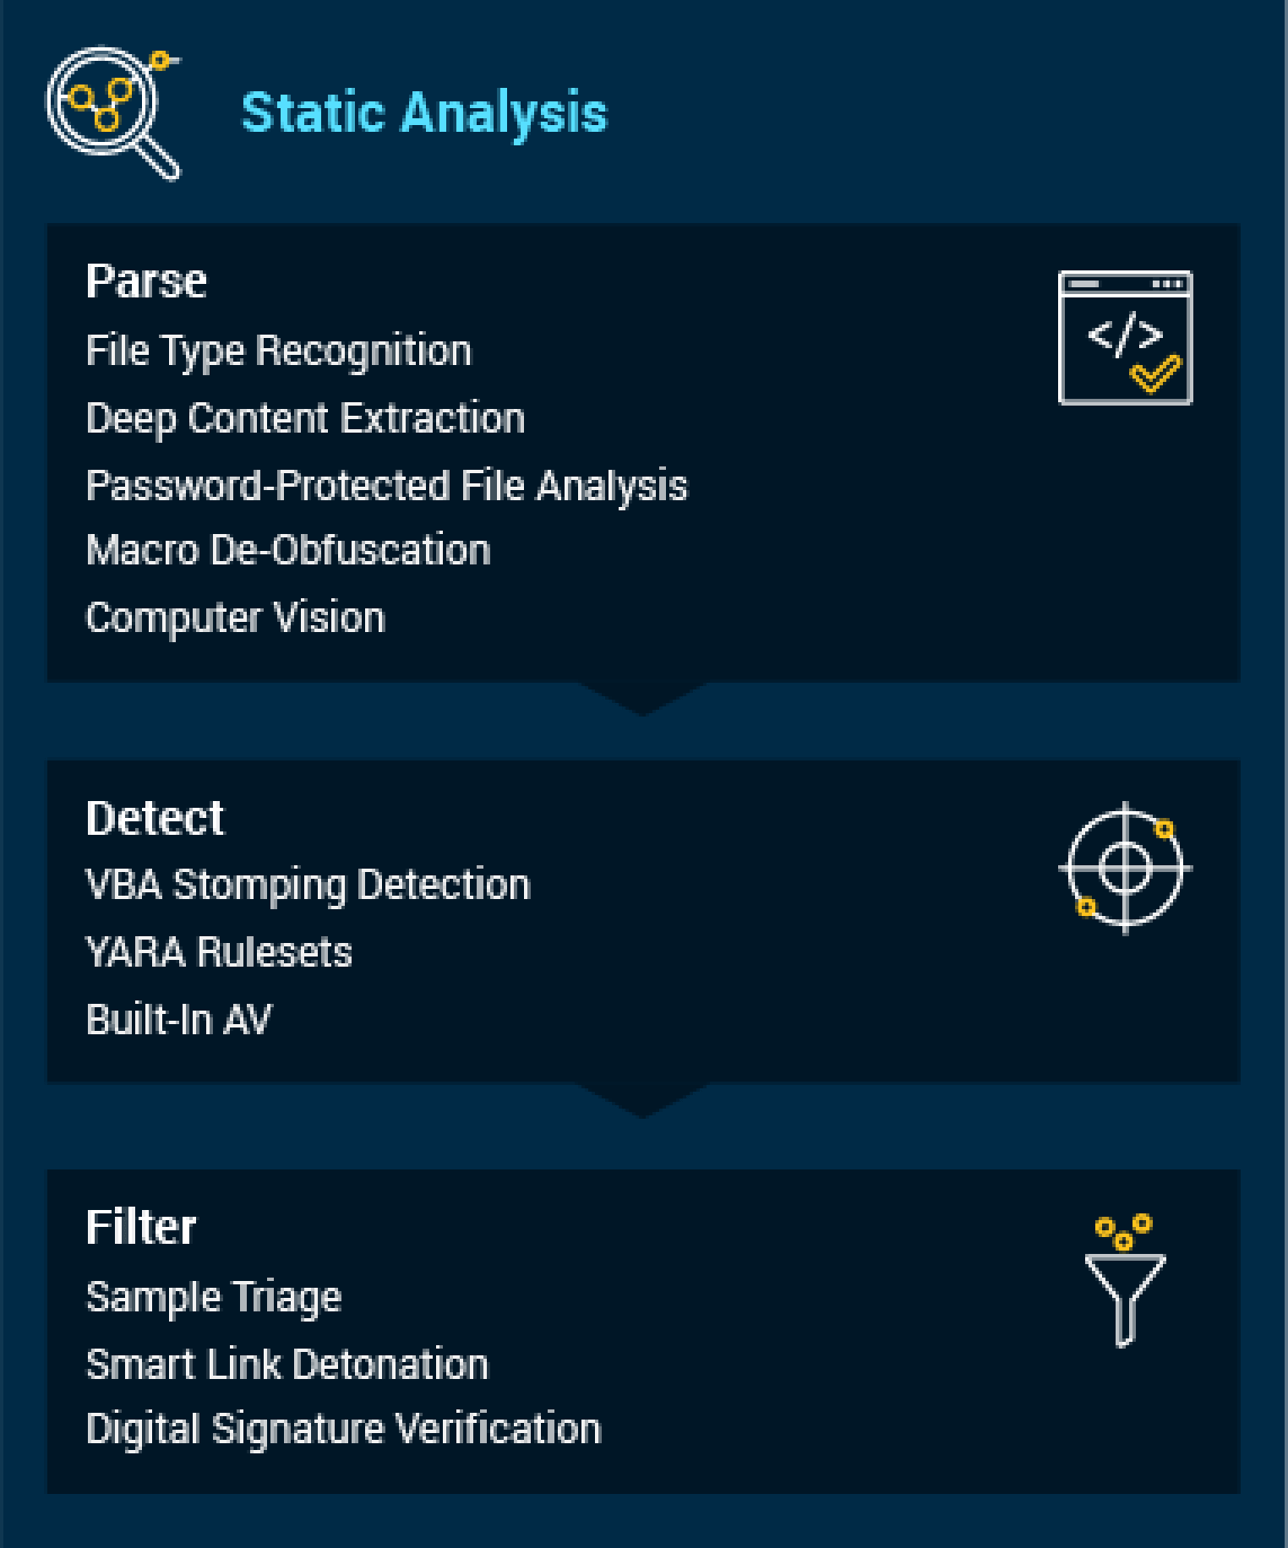Click the Parse section title
The width and height of the screenshot is (1288, 1548).
(146, 281)
